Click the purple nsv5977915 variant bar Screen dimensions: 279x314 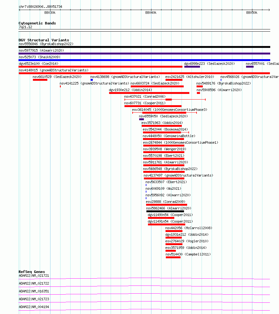pos(144,54)
